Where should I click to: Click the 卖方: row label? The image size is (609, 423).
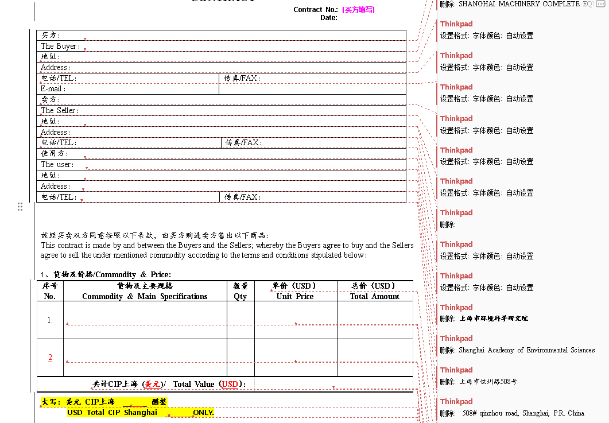[51, 100]
